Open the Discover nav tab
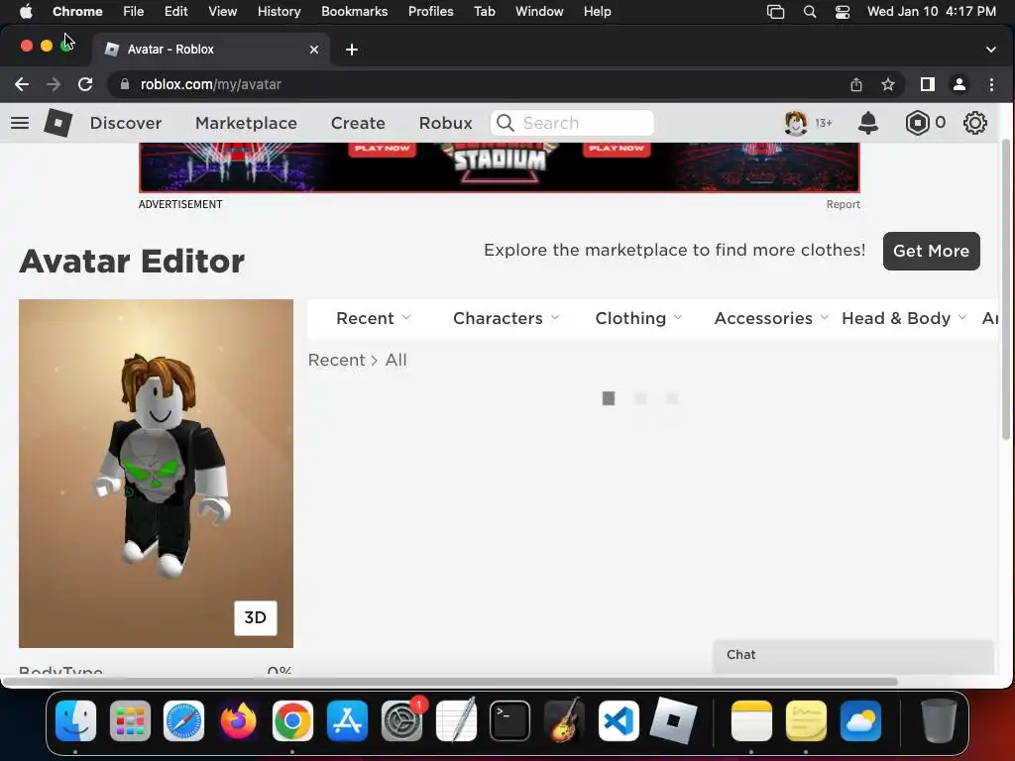Image resolution: width=1015 pixels, height=761 pixels. pos(126,123)
